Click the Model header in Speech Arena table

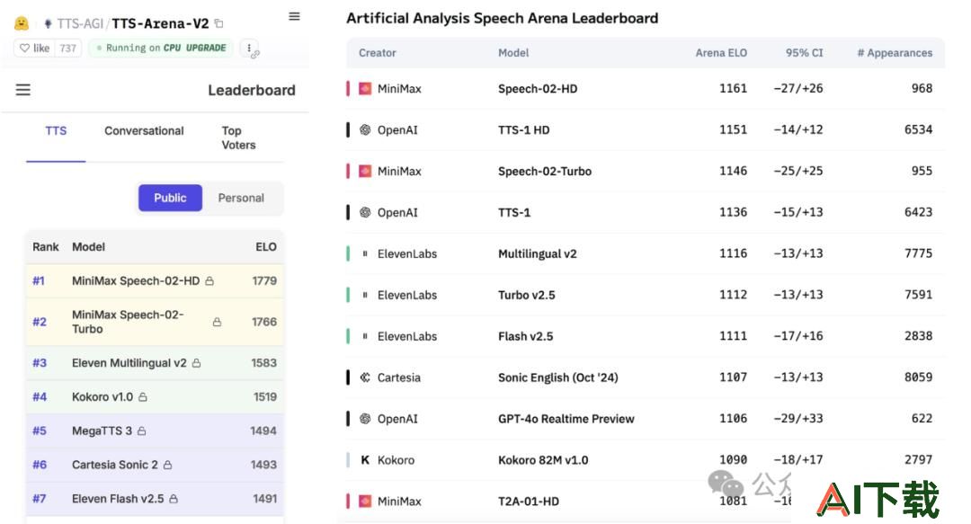point(513,53)
